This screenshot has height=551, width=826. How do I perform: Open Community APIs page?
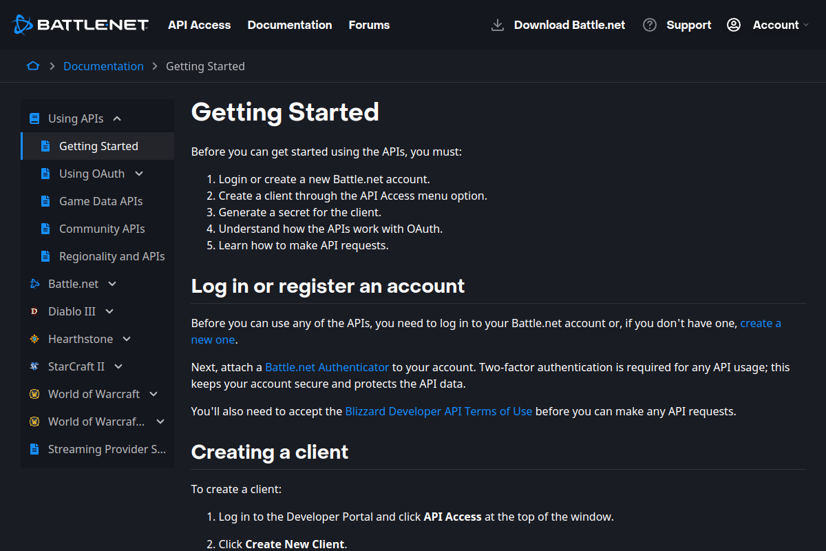click(102, 229)
